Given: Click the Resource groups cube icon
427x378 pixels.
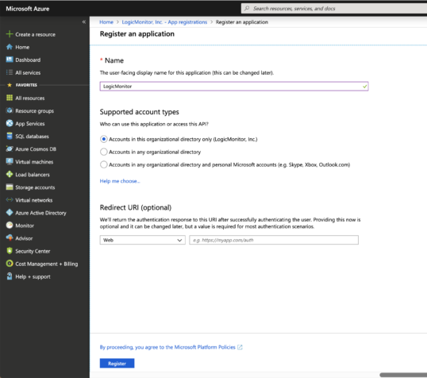Looking at the screenshot, I should [10, 110].
